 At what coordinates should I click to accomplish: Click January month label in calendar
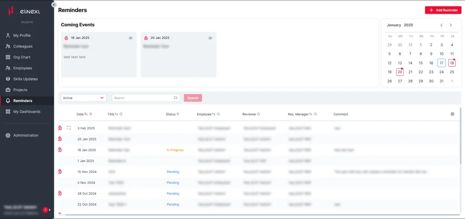(394, 25)
